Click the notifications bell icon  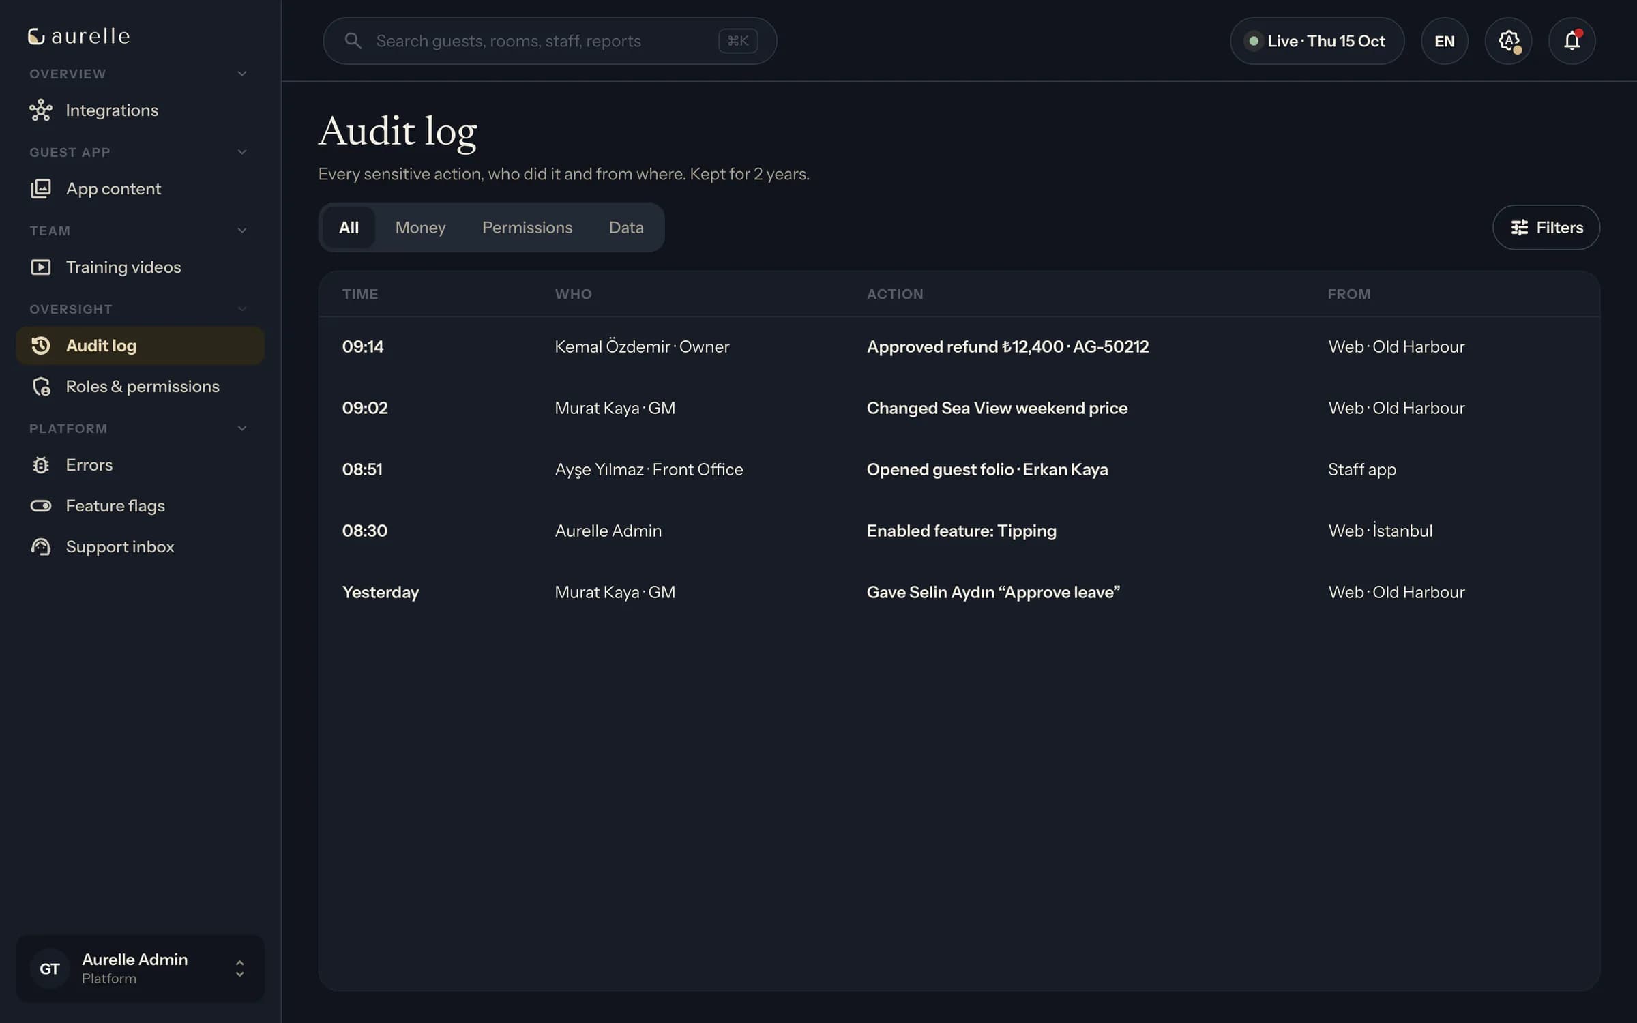[1572, 41]
